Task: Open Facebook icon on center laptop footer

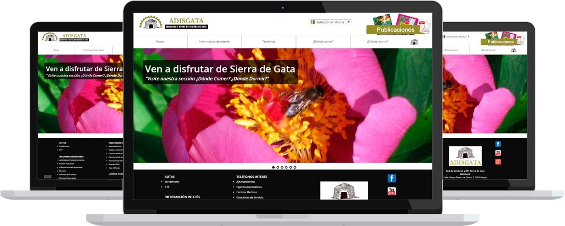Action: (x=391, y=178)
